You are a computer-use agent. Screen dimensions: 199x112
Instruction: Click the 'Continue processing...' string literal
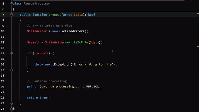pos(59,86)
